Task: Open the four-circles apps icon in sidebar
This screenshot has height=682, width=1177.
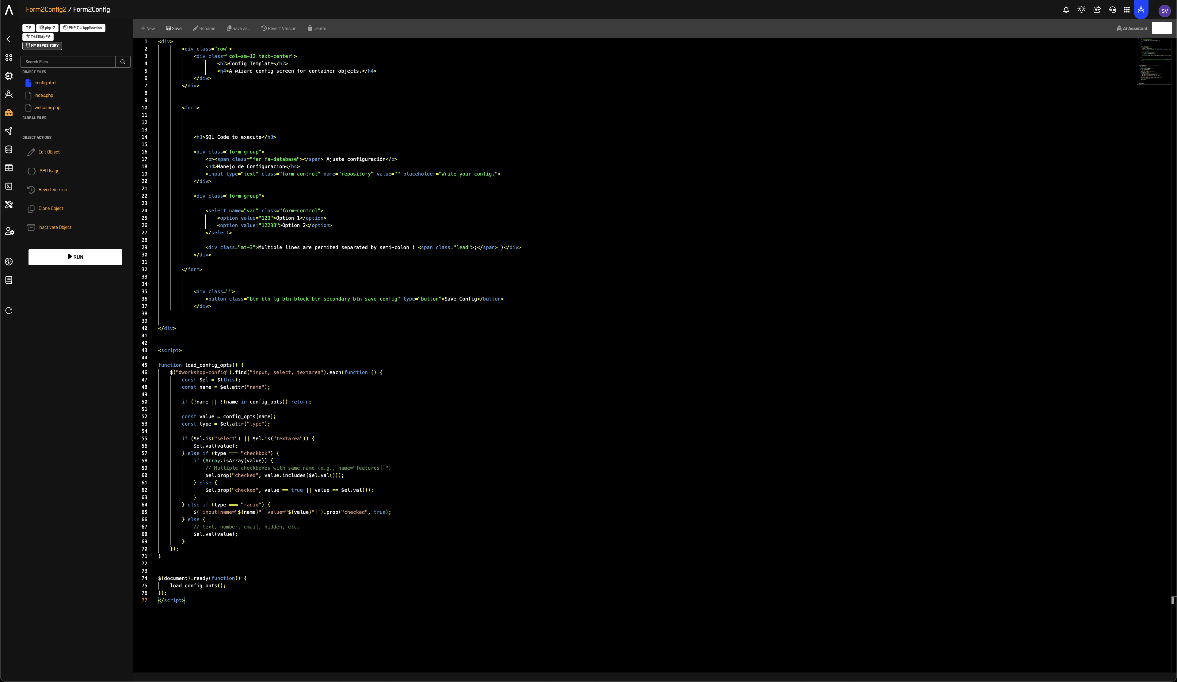Action: coord(8,57)
